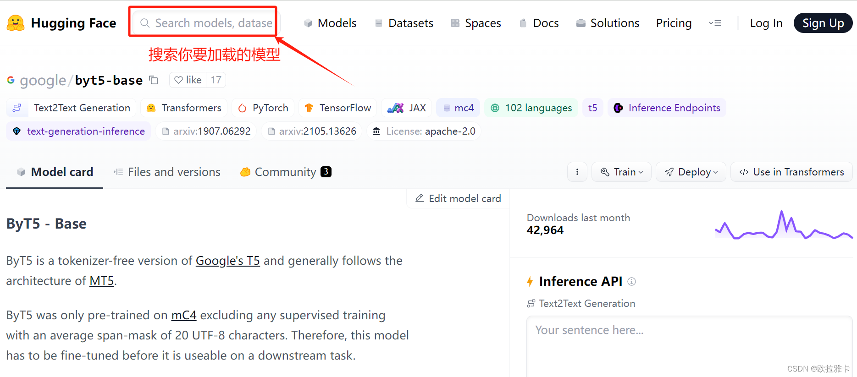Screen dimensions: 857x377
Task: Click the Datasets icon in navbar
Action: 379,23
